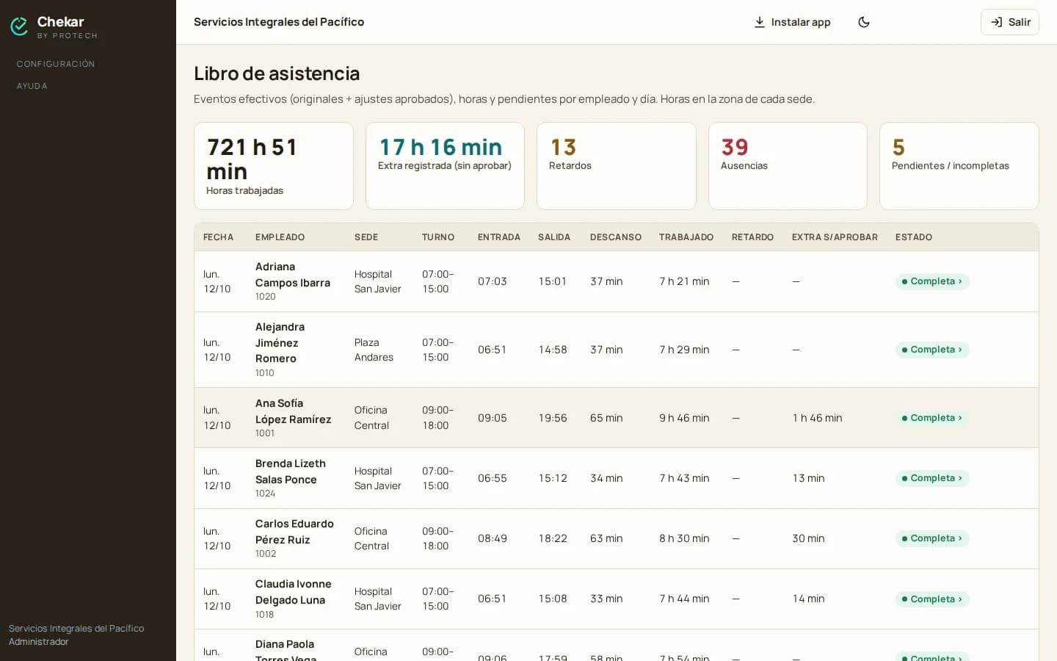Click the 1 h 46 min extra value
The image size is (1057, 661).
tap(817, 418)
